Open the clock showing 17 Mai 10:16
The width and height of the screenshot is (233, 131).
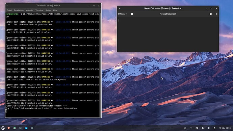[225, 128]
